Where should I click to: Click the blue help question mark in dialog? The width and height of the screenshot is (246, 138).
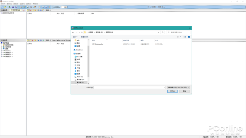pyautogui.click(x=189, y=37)
